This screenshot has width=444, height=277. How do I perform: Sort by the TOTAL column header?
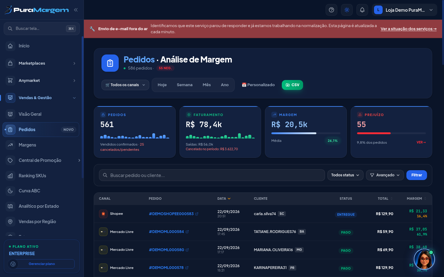[x=385, y=199]
